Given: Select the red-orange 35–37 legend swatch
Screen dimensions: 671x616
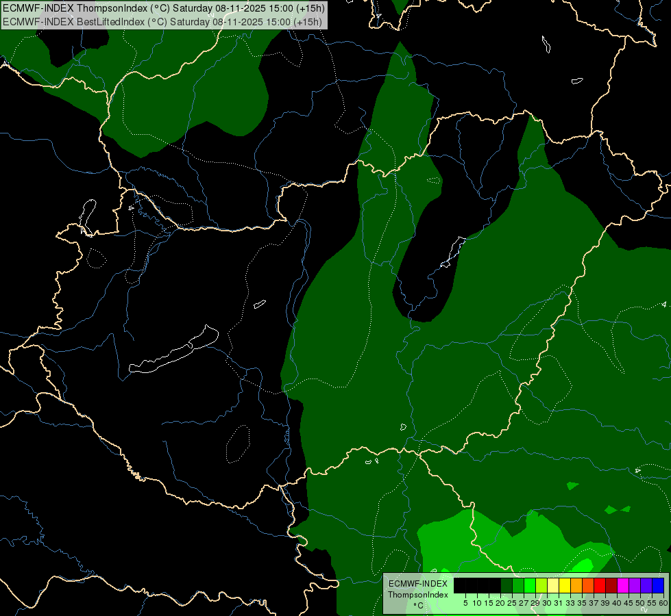Looking at the screenshot, I should (588, 586).
